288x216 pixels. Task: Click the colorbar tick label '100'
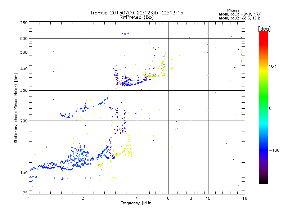coord(273,66)
